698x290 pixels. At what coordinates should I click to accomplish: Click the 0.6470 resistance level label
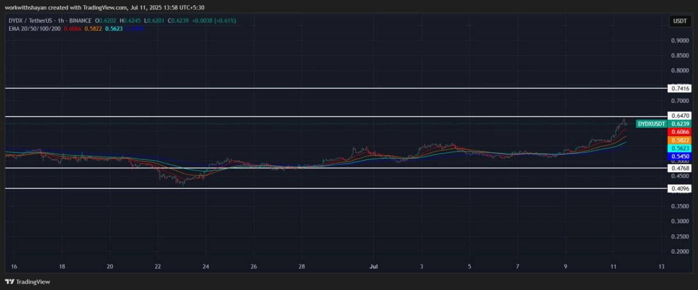[x=680, y=116]
